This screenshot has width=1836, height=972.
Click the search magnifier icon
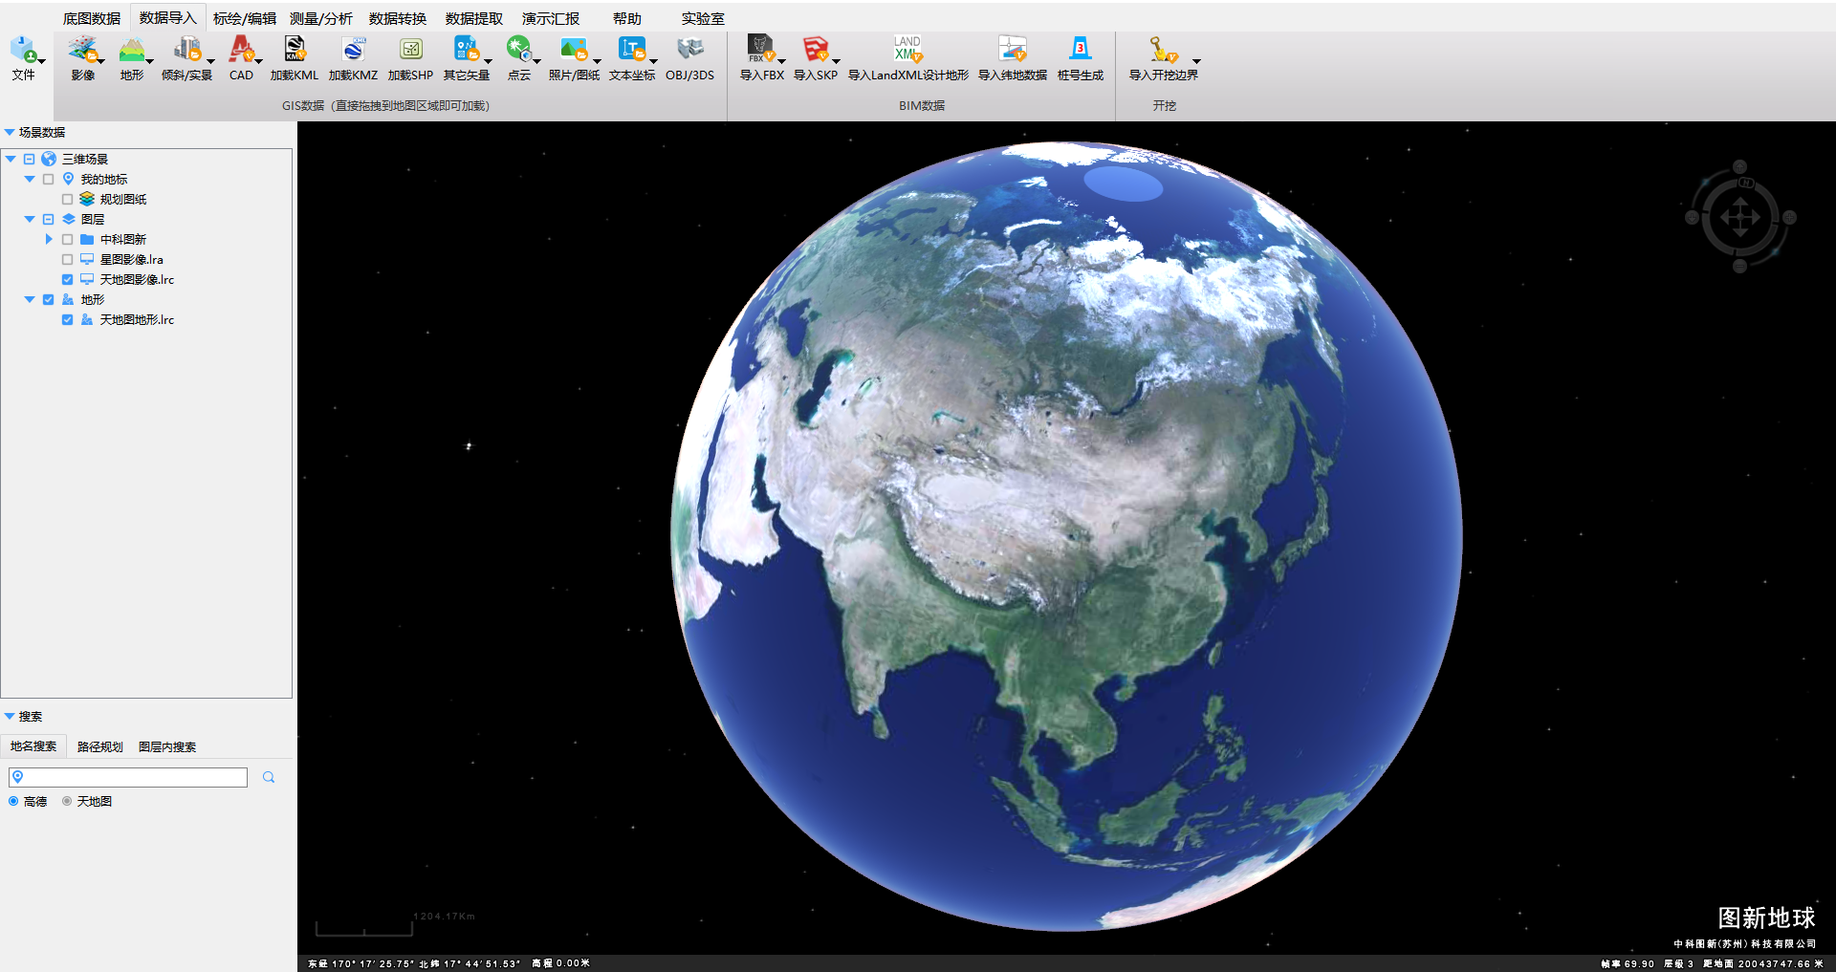tap(269, 777)
